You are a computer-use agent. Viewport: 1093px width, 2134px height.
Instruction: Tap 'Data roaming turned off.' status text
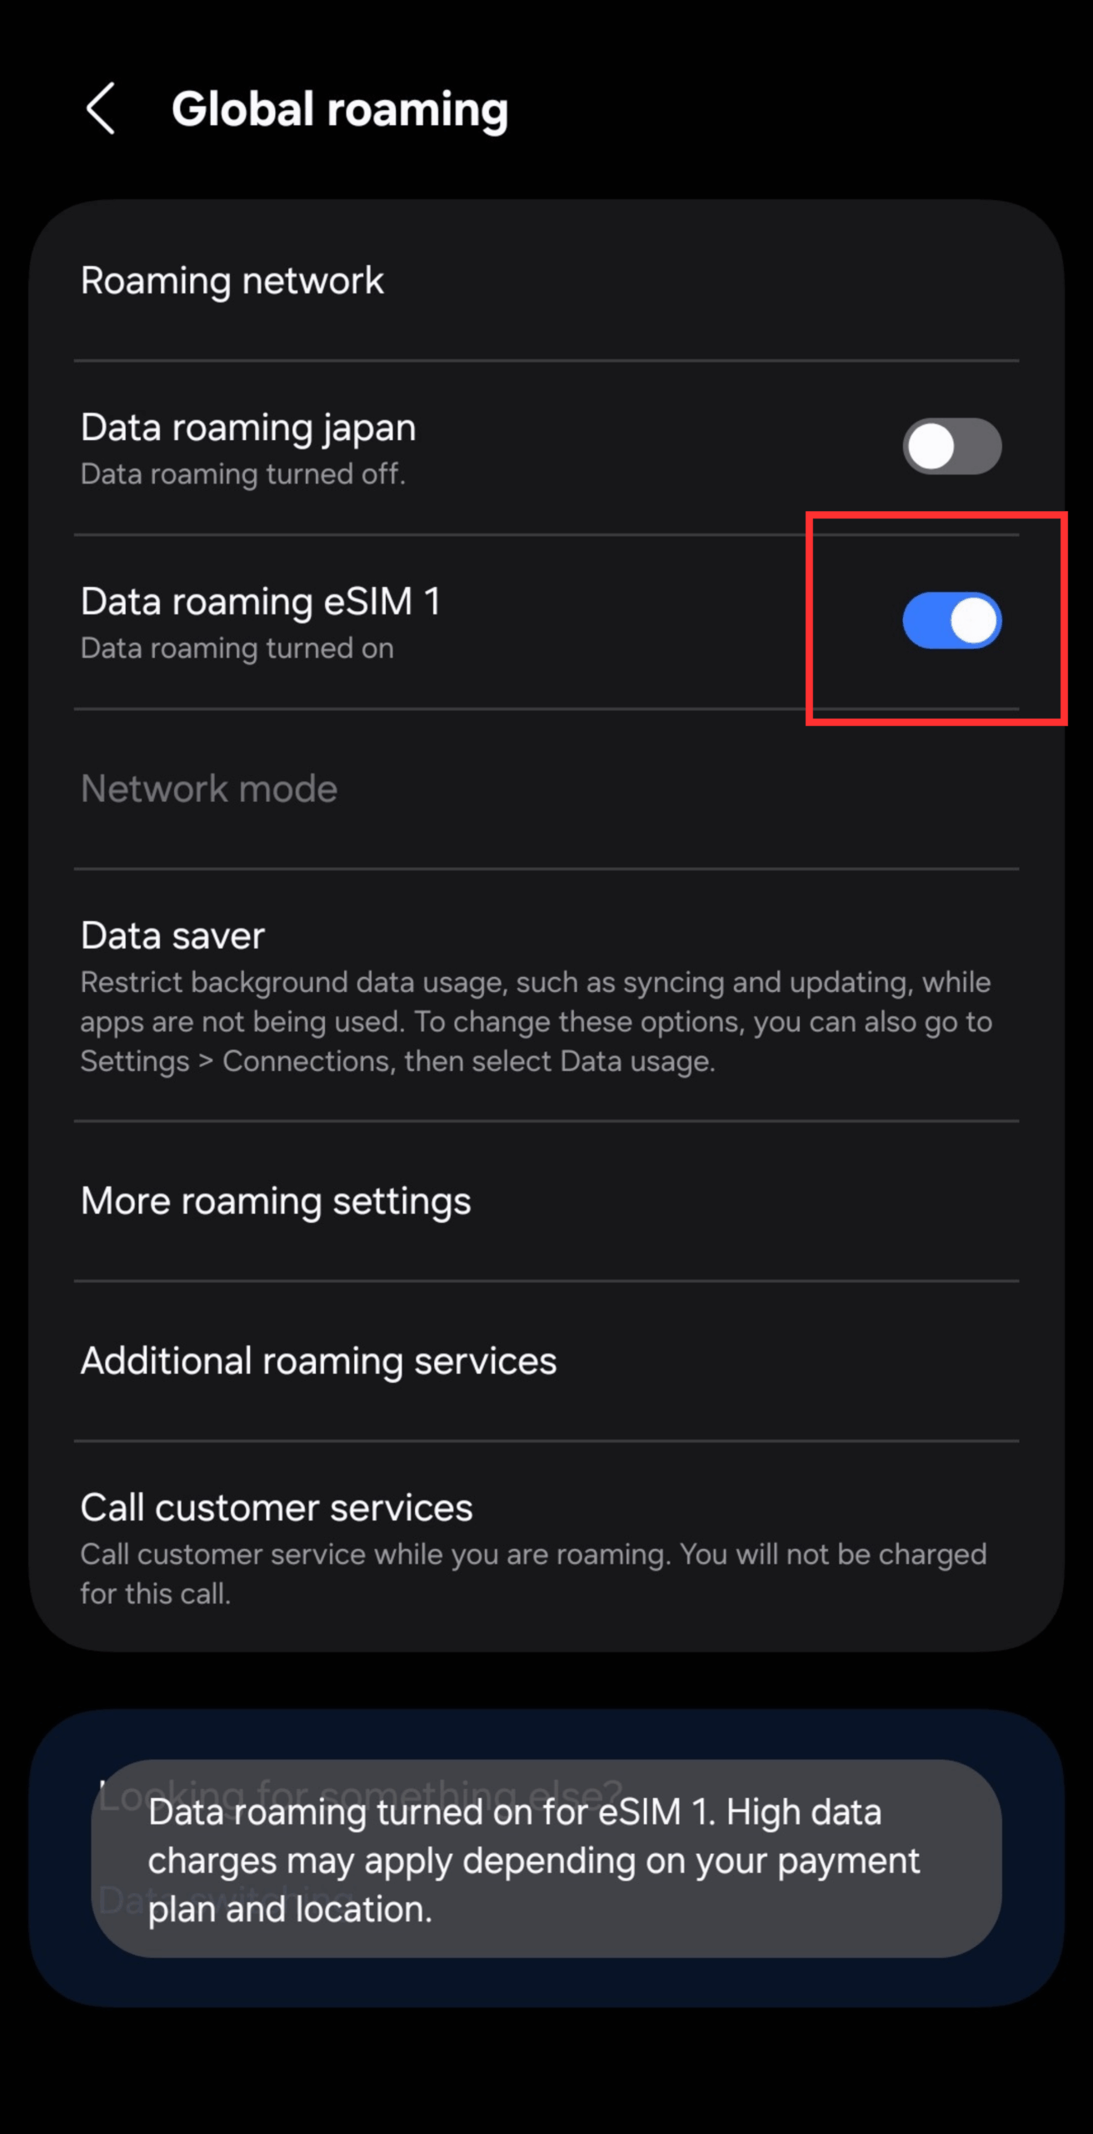[x=243, y=474]
